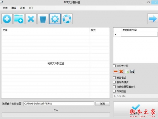This screenshot has height=119, width=158.
Task: Open the 语言 menu
Action: coord(22,8)
